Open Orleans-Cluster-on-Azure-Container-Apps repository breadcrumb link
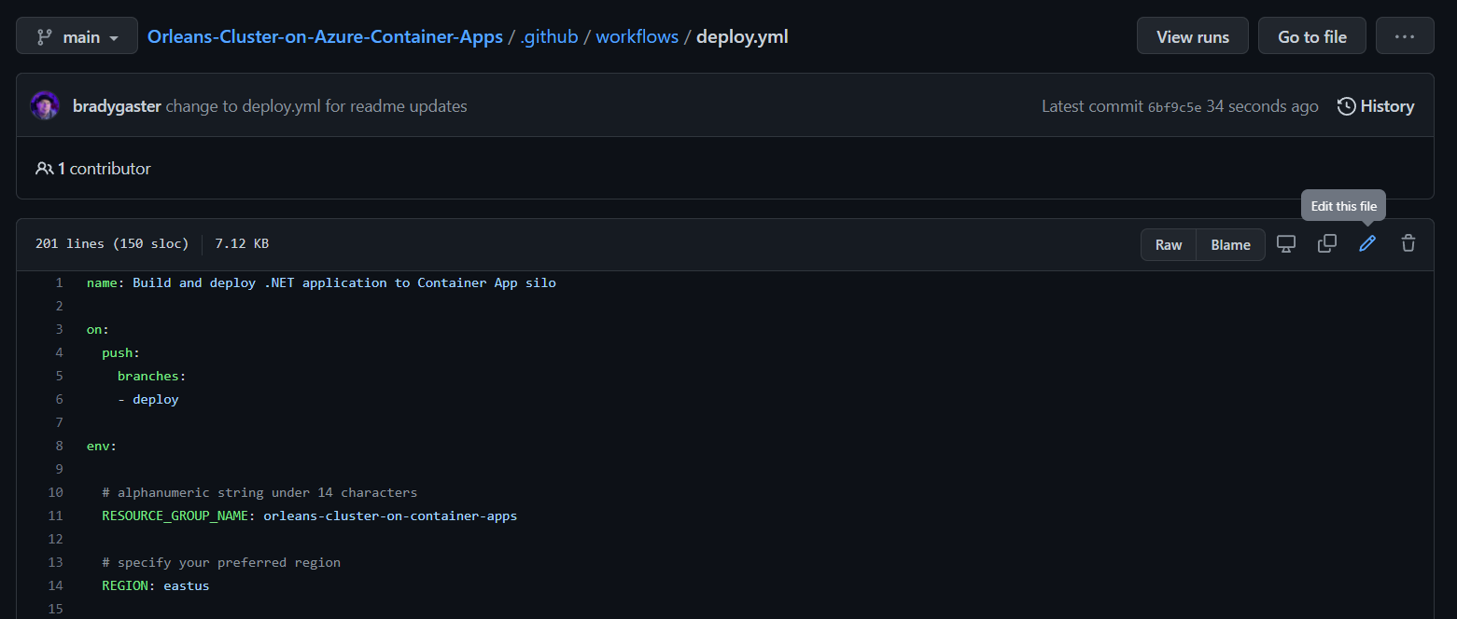Image resolution: width=1457 pixels, height=619 pixels. point(325,37)
